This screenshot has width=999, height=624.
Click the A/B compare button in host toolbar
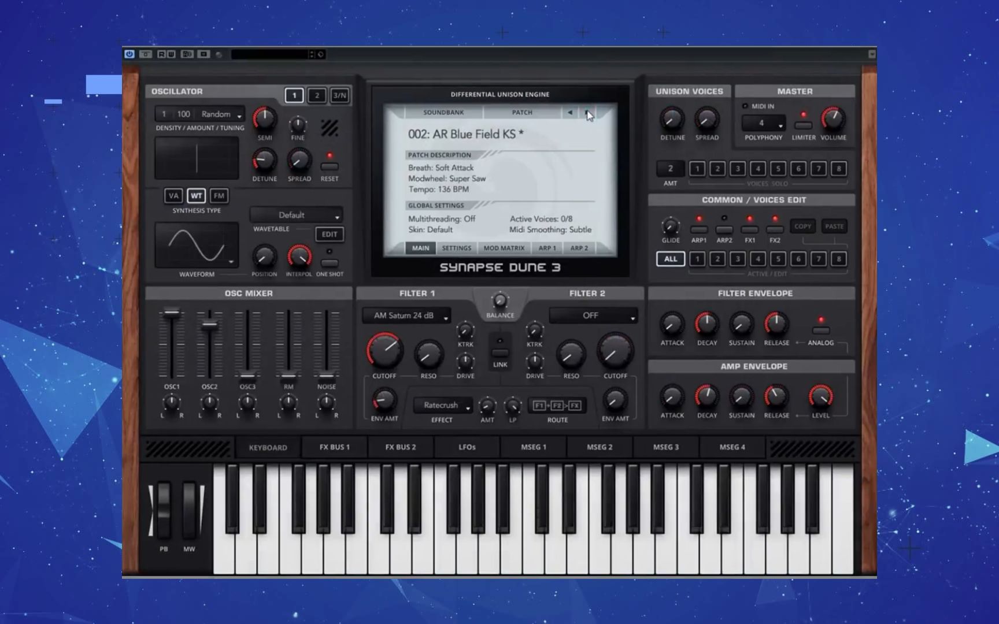[x=187, y=54]
